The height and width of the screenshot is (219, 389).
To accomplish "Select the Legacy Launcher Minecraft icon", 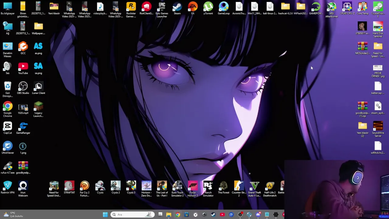I will pos(38,109).
